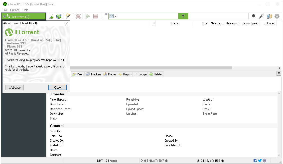Click µTorrent icon in title bar

pos(5,4)
